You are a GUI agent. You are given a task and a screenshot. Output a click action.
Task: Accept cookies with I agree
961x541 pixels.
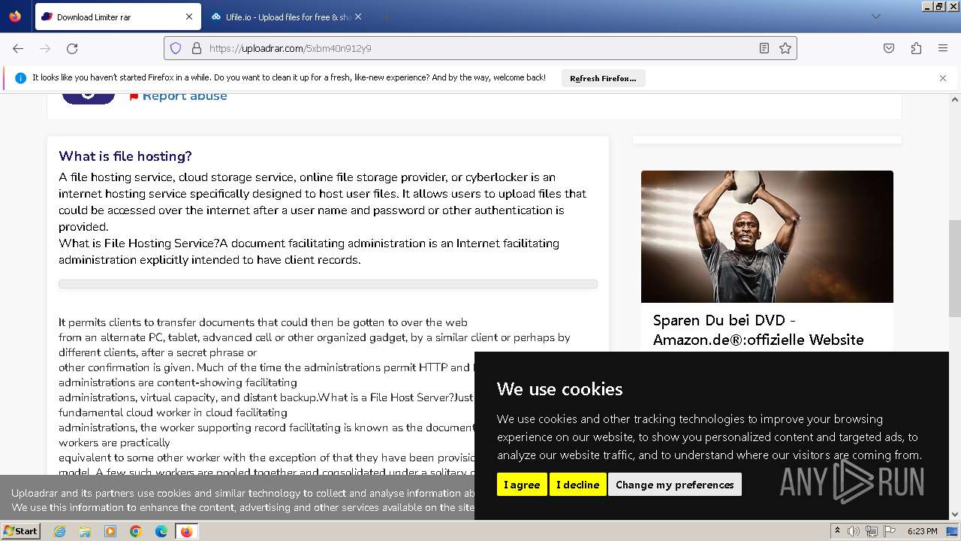522,485
